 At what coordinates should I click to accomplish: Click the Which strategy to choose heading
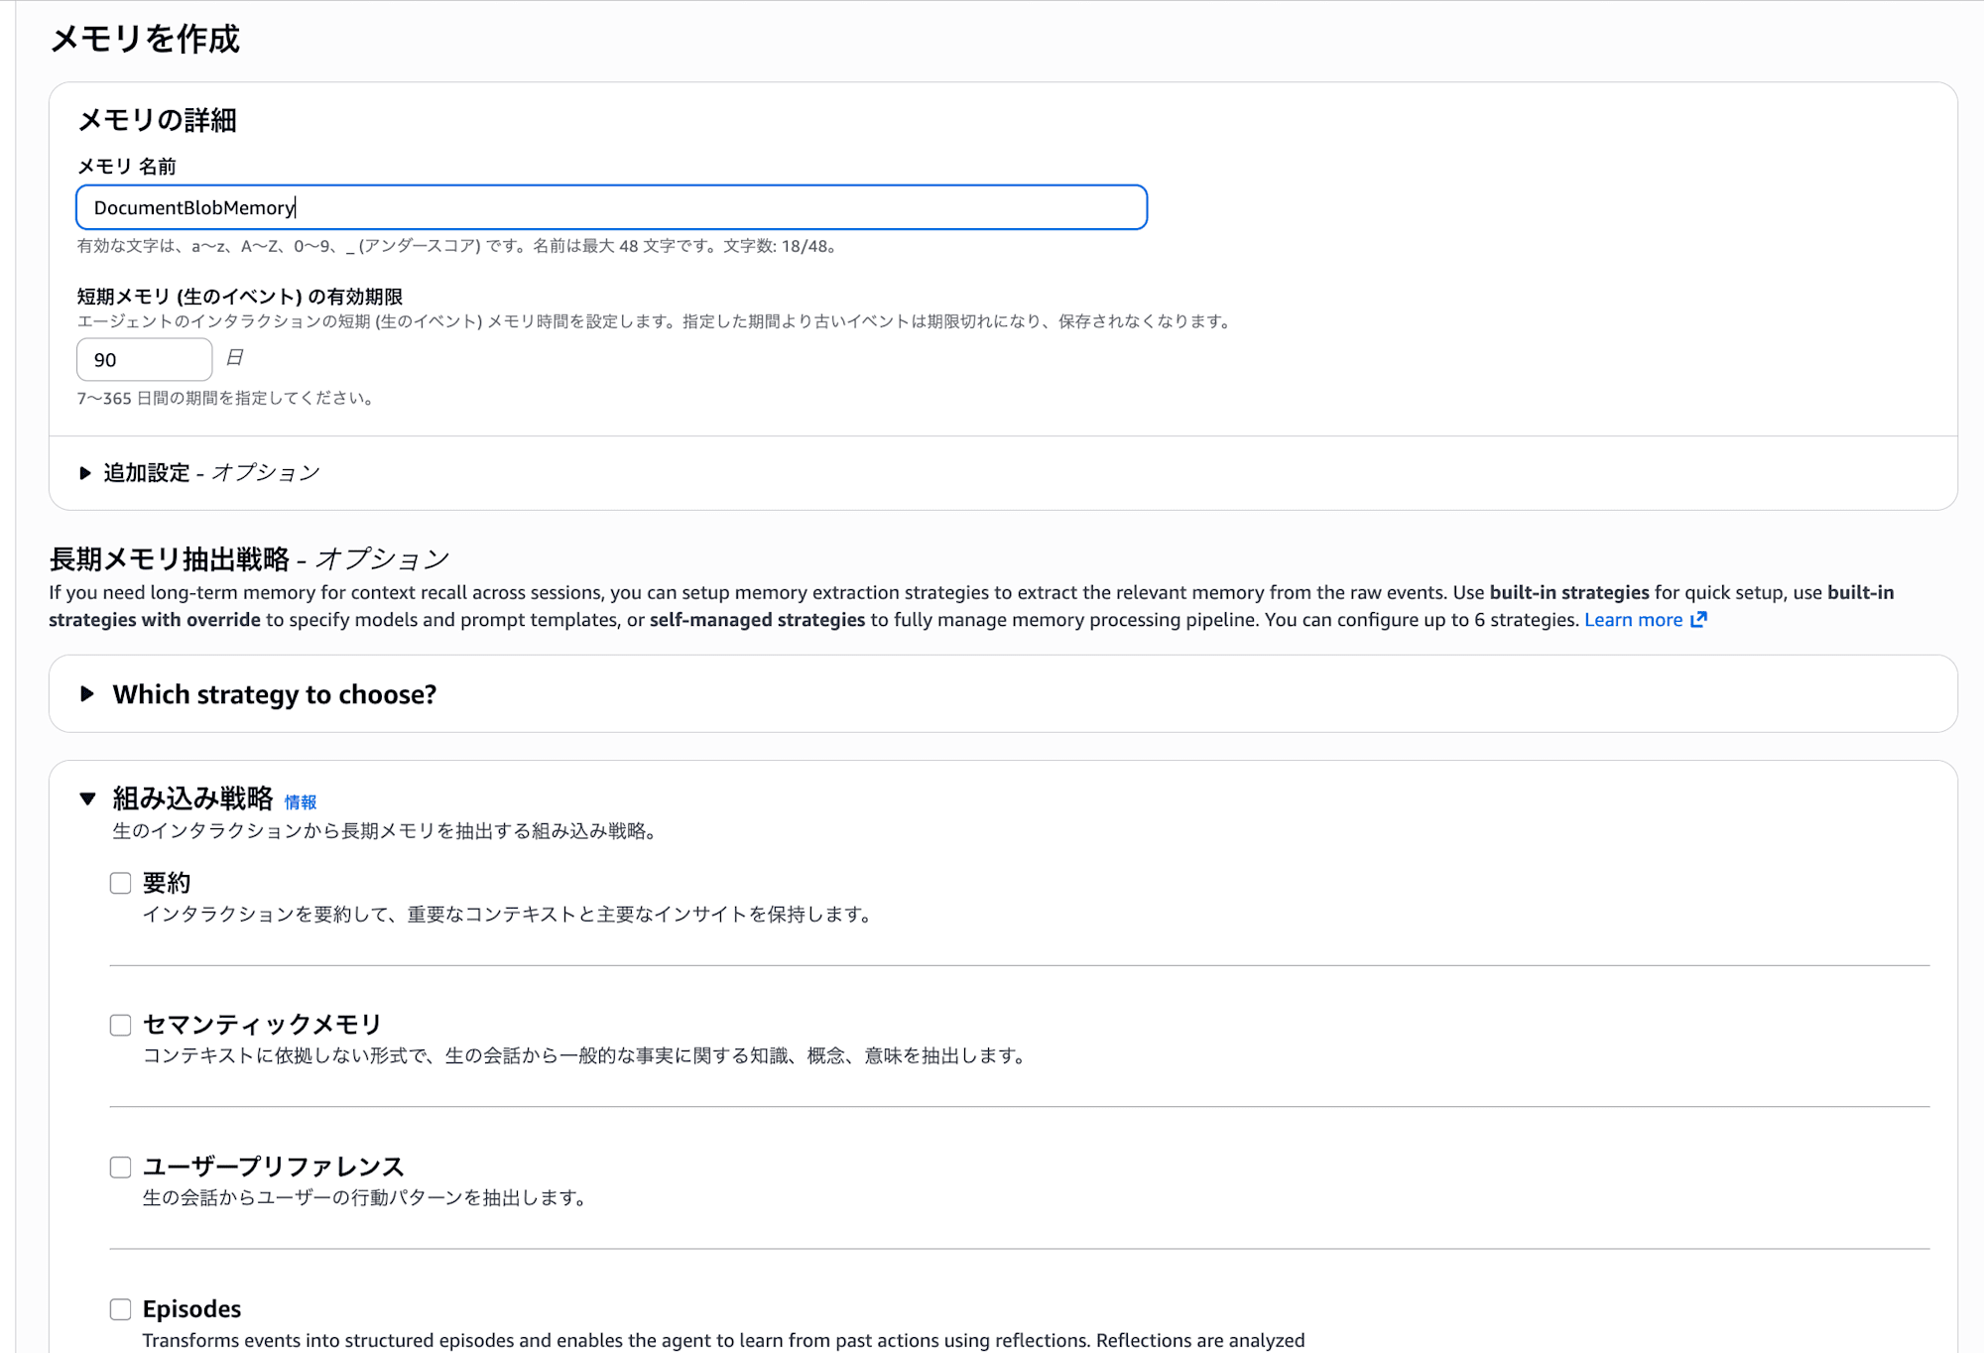tap(275, 694)
